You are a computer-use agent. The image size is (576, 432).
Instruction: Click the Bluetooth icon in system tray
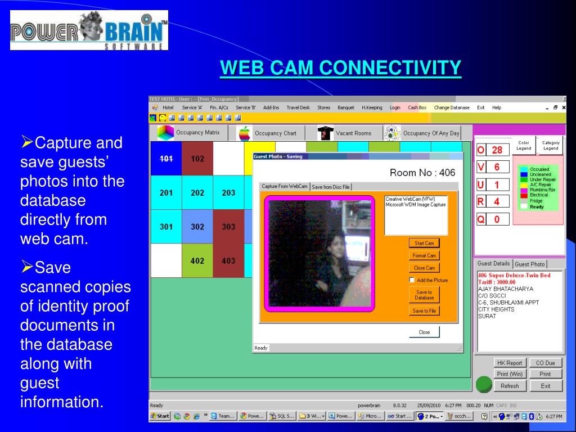click(x=531, y=416)
